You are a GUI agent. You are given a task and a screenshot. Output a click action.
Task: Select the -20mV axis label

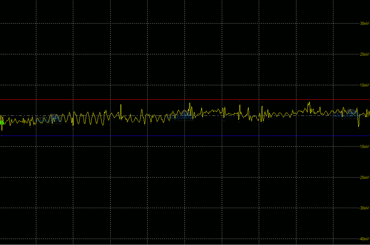click(x=364, y=178)
